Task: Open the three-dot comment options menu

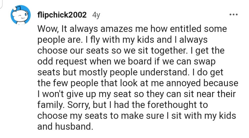Action: point(234,15)
